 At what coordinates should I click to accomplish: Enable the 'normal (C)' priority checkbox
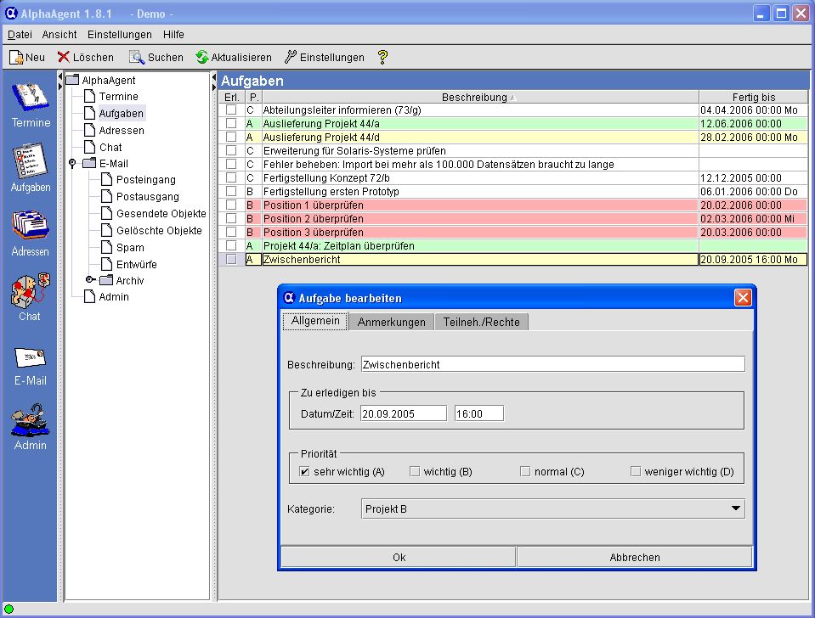[x=525, y=472]
